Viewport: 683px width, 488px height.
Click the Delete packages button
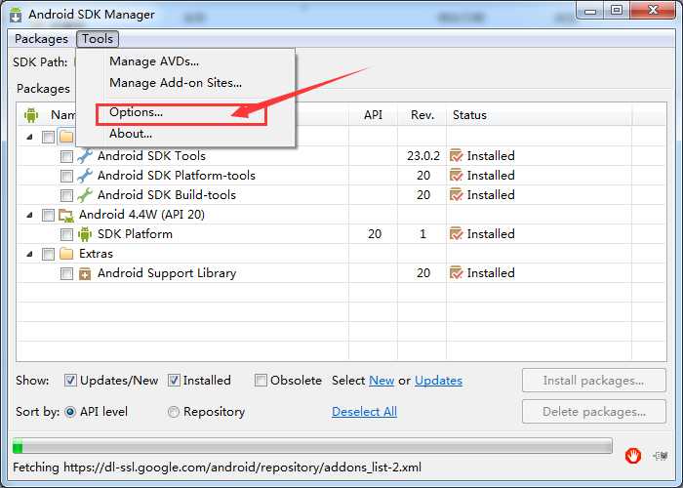(x=593, y=412)
